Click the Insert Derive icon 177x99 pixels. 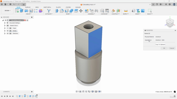(x=133, y=11)
